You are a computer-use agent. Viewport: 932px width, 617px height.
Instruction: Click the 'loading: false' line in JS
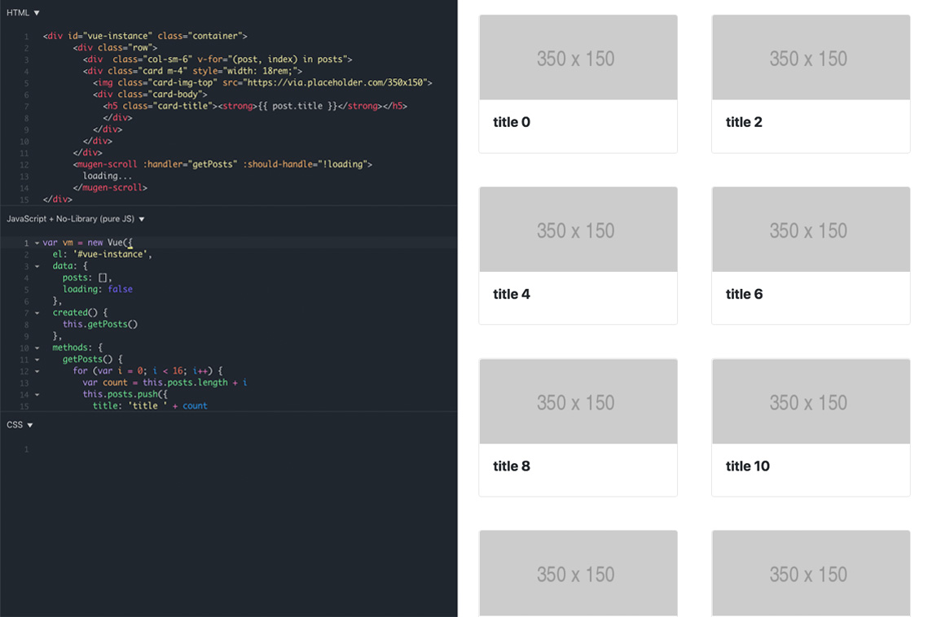(x=98, y=289)
